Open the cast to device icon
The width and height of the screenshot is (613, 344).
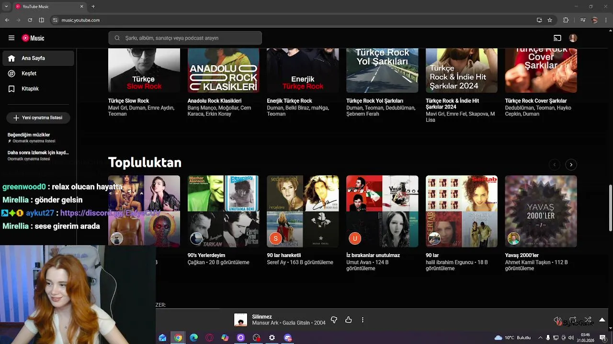(x=557, y=38)
